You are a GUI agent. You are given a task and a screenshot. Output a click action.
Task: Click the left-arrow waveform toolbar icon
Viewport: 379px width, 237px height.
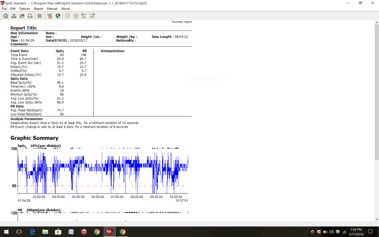coord(84,16)
